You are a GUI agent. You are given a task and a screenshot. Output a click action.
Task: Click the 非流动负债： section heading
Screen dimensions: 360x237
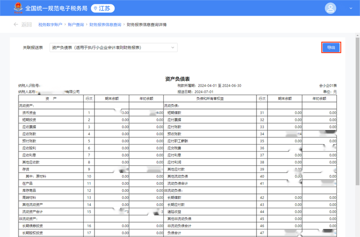pos(173,191)
